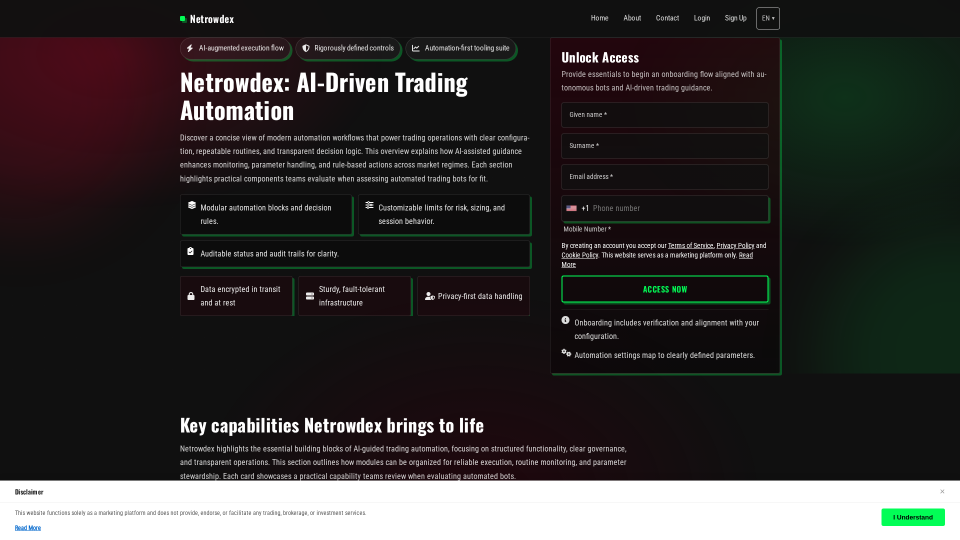Click the ACCESS NOW button
This screenshot has width=960, height=540.
coord(665,289)
